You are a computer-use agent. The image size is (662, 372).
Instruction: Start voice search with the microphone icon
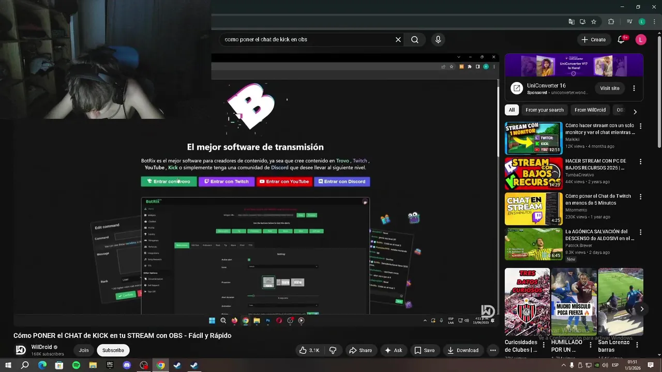[438, 39]
